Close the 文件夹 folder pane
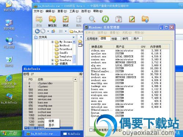This screenshot has height=137, width=183. (x=74, y=37)
